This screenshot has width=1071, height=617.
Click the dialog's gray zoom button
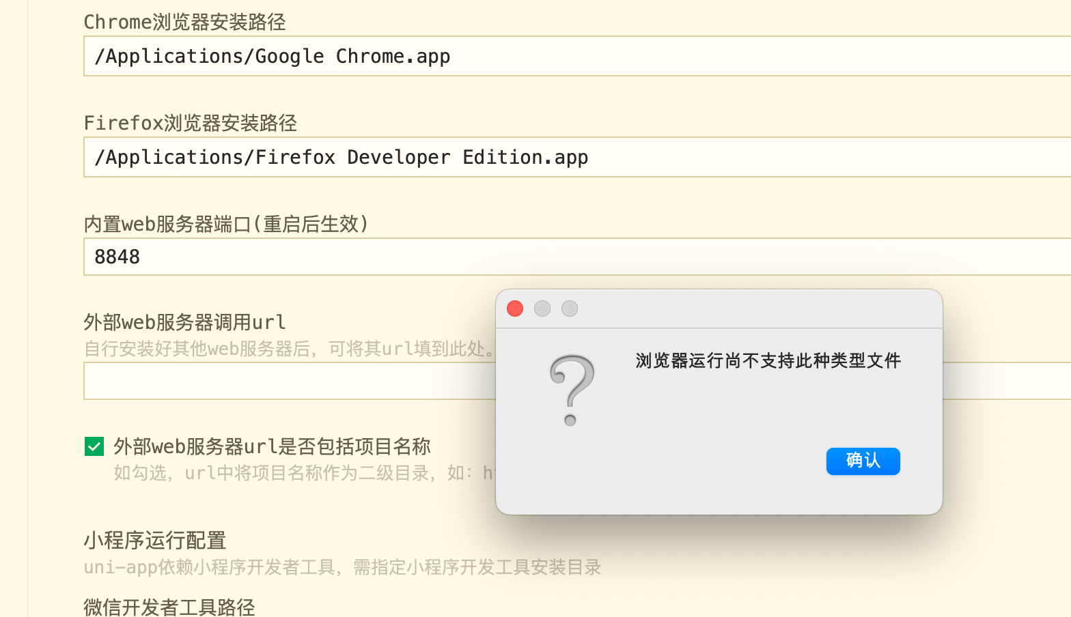tap(570, 308)
